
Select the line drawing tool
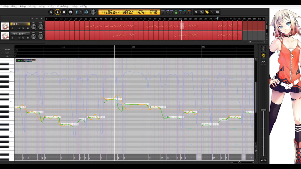click(212, 12)
